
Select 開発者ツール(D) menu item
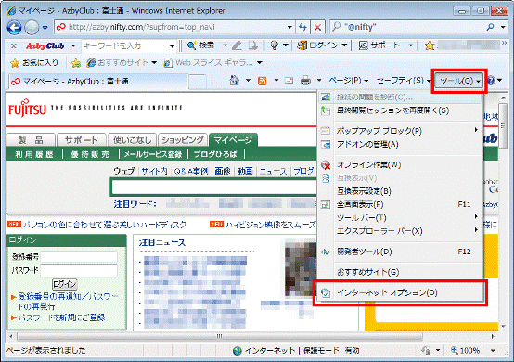[x=400, y=252]
